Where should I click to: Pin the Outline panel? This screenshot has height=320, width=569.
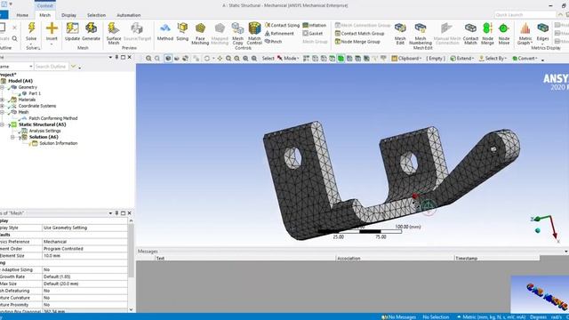coord(116,57)
